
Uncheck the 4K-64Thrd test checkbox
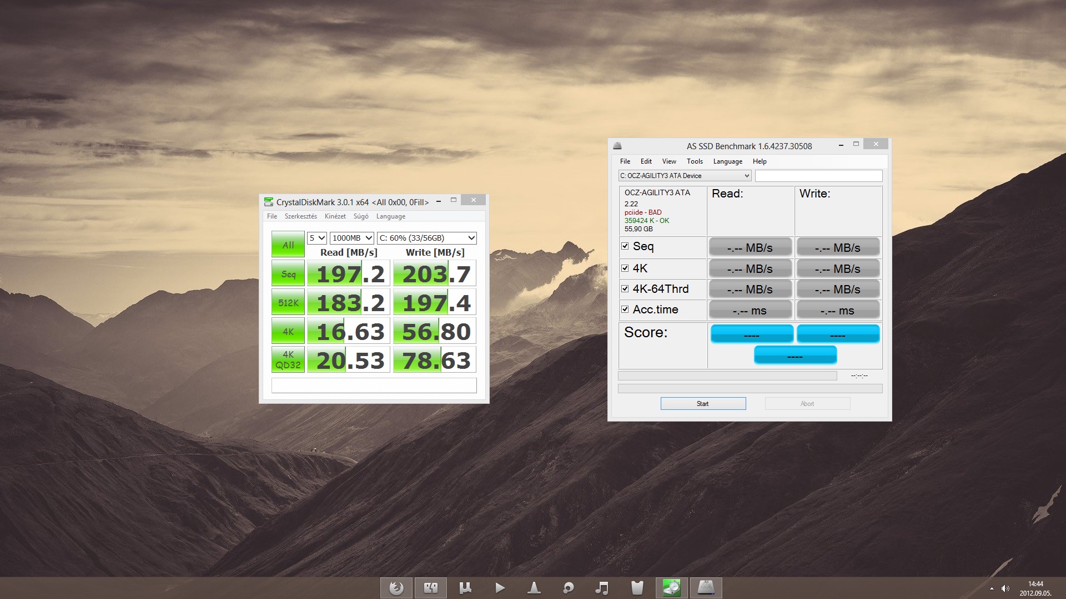point(625,289)
